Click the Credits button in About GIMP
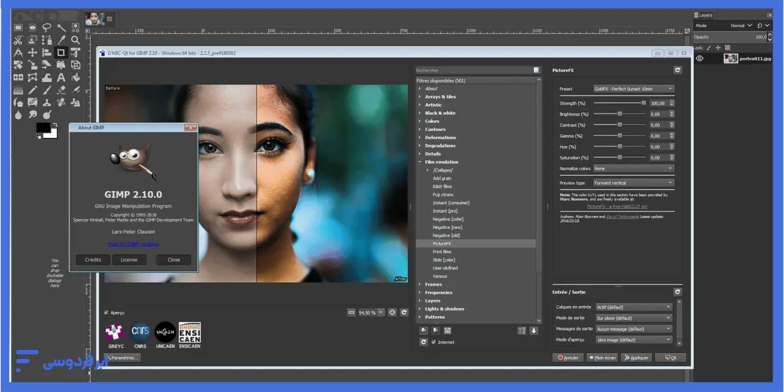The height and width of the screenshot is (392, 784). click(93, 259)
